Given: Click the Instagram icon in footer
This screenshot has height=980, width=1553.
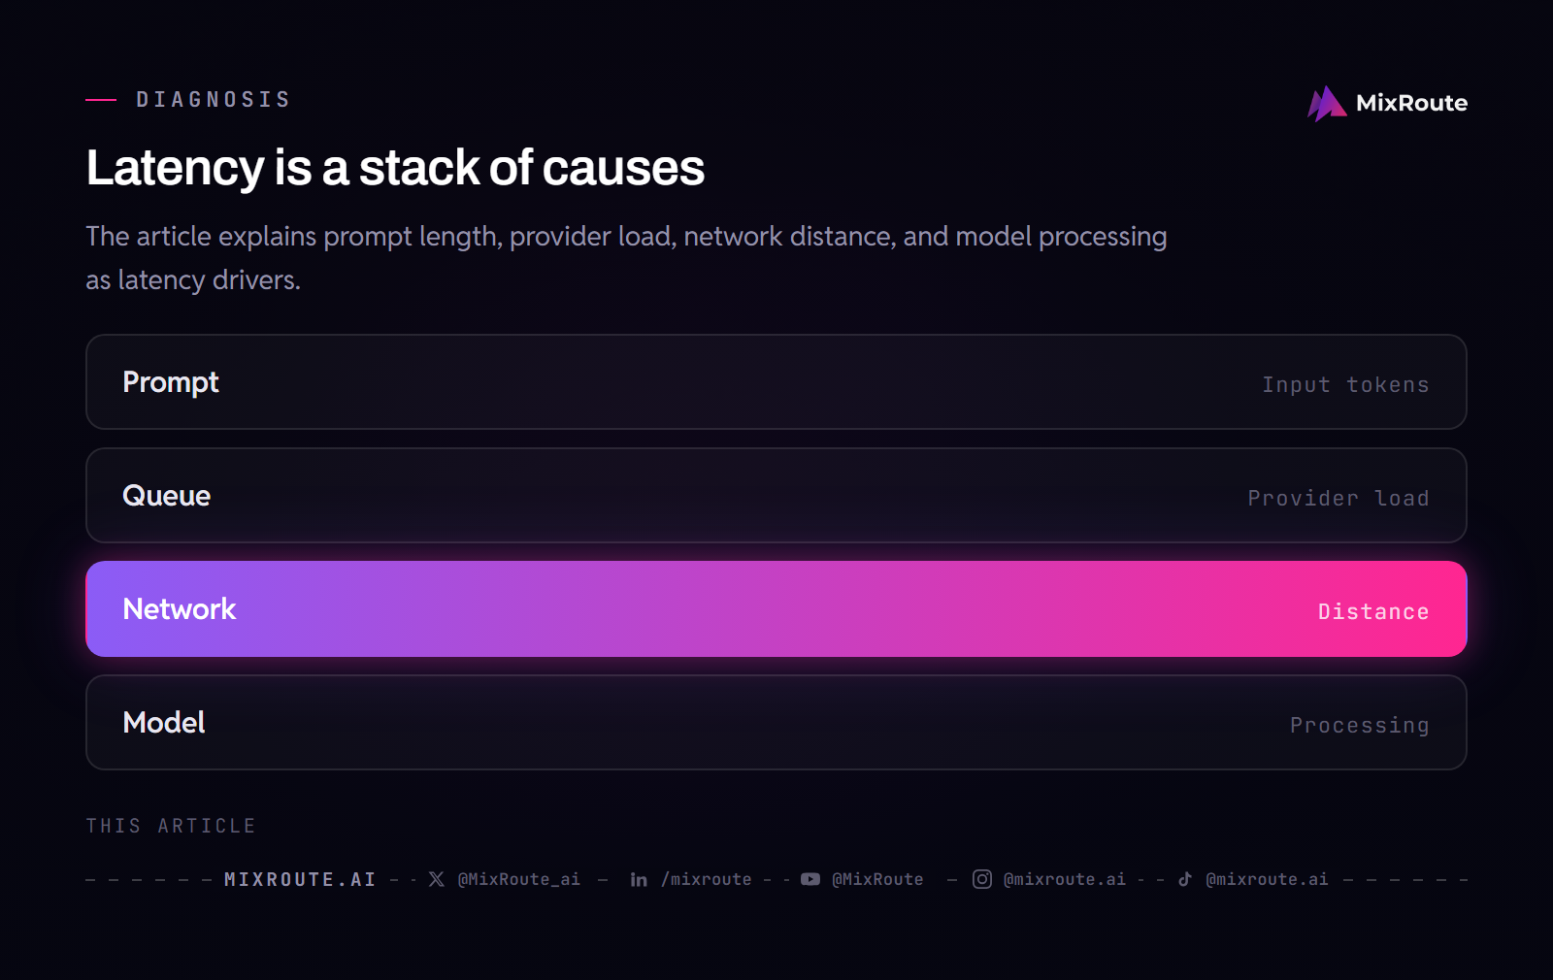Looking at the screenshot, I should 982,879.
